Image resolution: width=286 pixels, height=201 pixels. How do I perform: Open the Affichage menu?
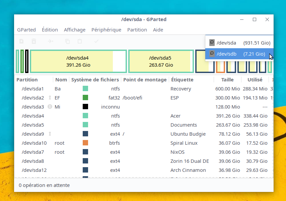point(75,30)
